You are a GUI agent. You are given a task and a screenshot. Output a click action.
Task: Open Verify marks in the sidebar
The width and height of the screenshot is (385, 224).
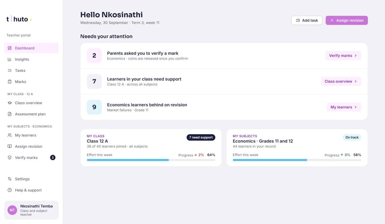pos(31,157)
